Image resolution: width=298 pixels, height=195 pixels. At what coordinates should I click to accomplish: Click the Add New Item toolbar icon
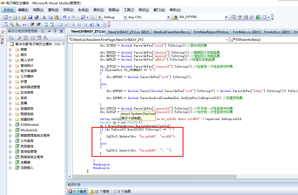[x=15, y=17]
